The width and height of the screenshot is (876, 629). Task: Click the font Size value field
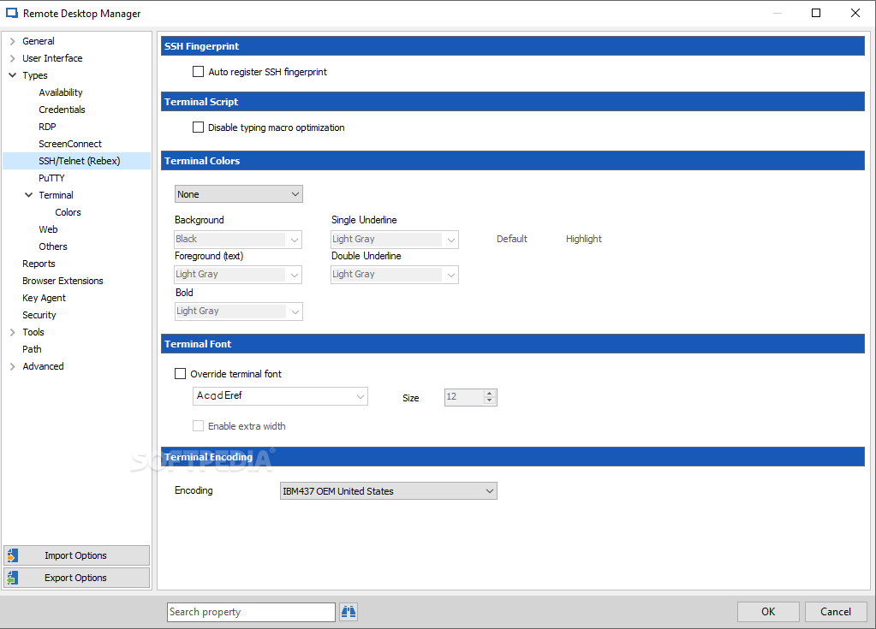[x=464, y=397]
